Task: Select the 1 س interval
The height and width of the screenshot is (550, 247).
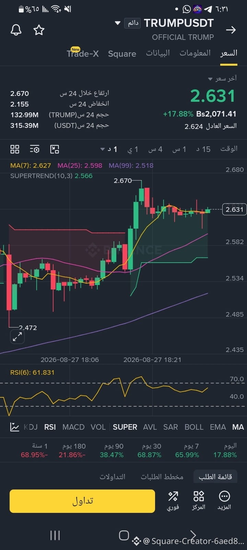Action: click(x=179, y=149)
